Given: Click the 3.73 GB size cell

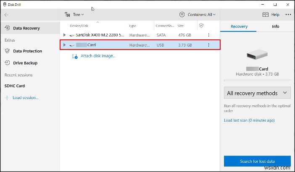Looking at the screenshot, I should point(185,45).
